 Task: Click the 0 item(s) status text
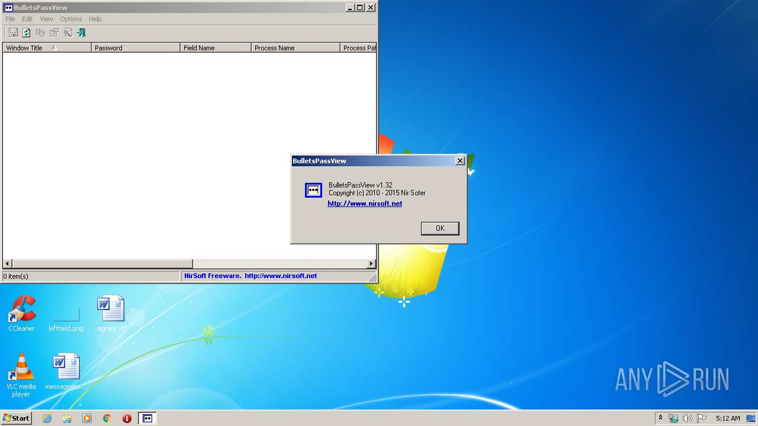[16, 276]
